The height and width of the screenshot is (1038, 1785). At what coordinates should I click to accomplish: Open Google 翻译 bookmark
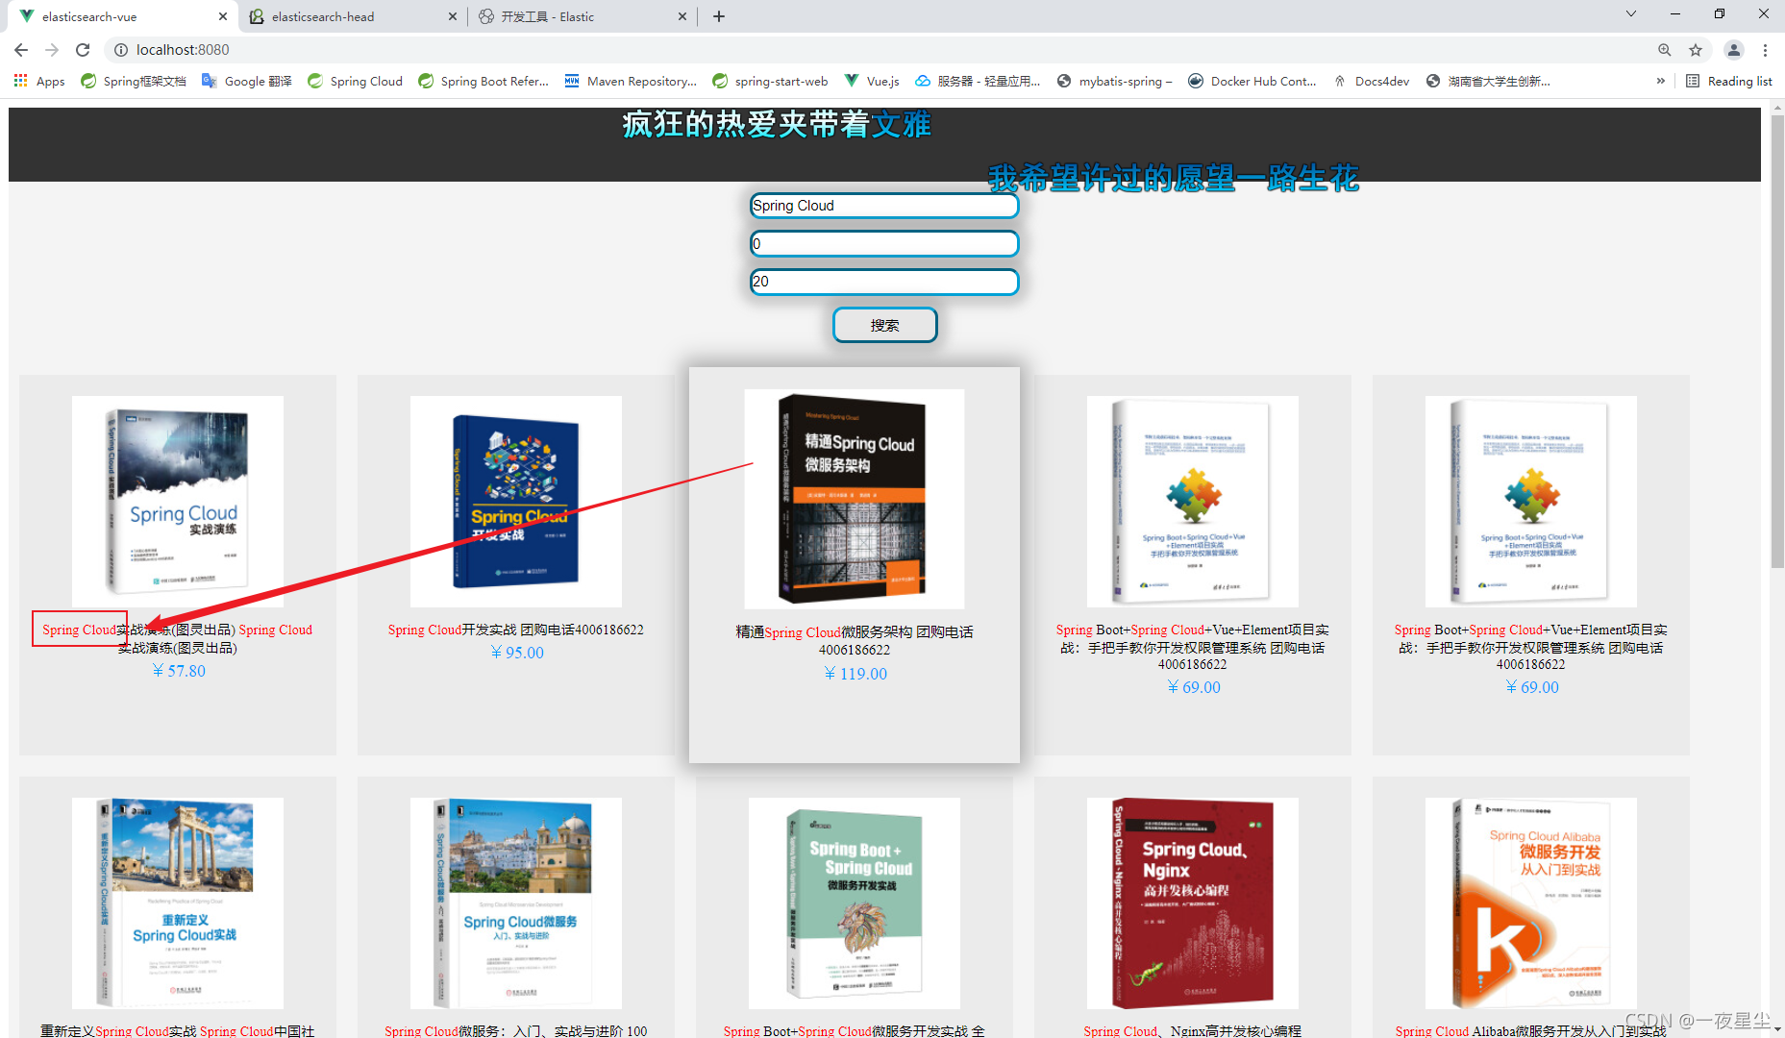(x=247, y=82)
